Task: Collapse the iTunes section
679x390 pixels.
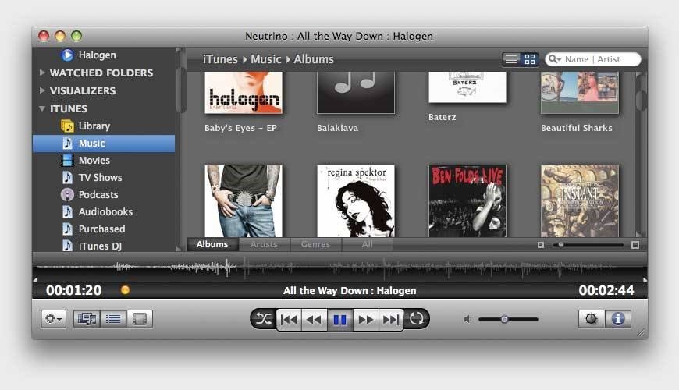Action: point(42,108)
